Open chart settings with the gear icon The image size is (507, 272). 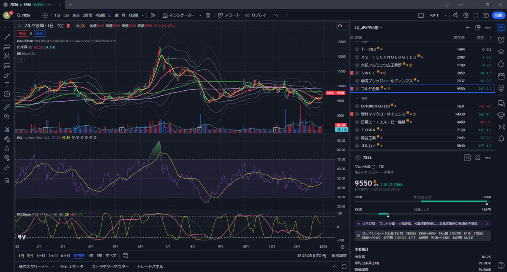point(466,15)
